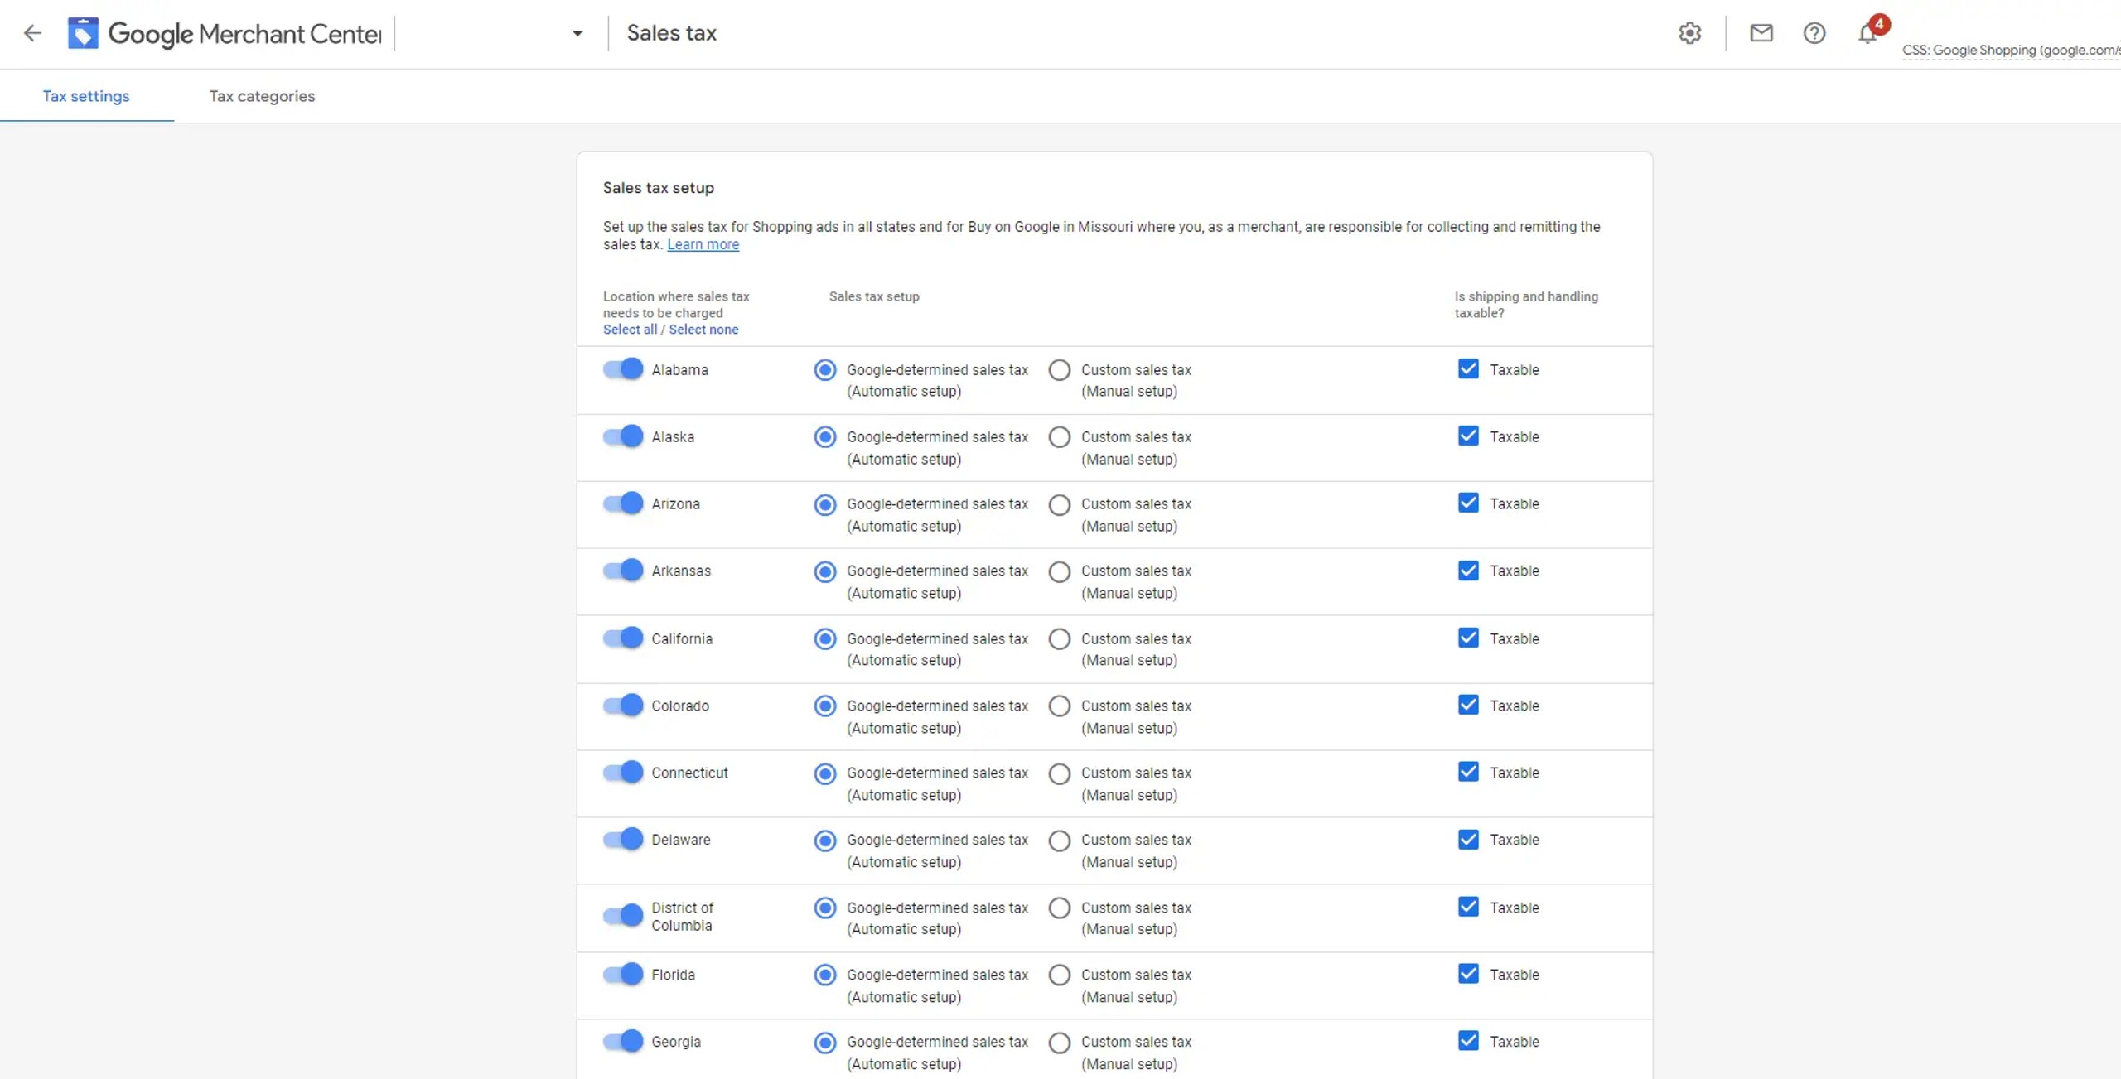This screenshot has width=2121, height=1079.
Task: Switch to the Tax categories tab
Action: (262, 96)
